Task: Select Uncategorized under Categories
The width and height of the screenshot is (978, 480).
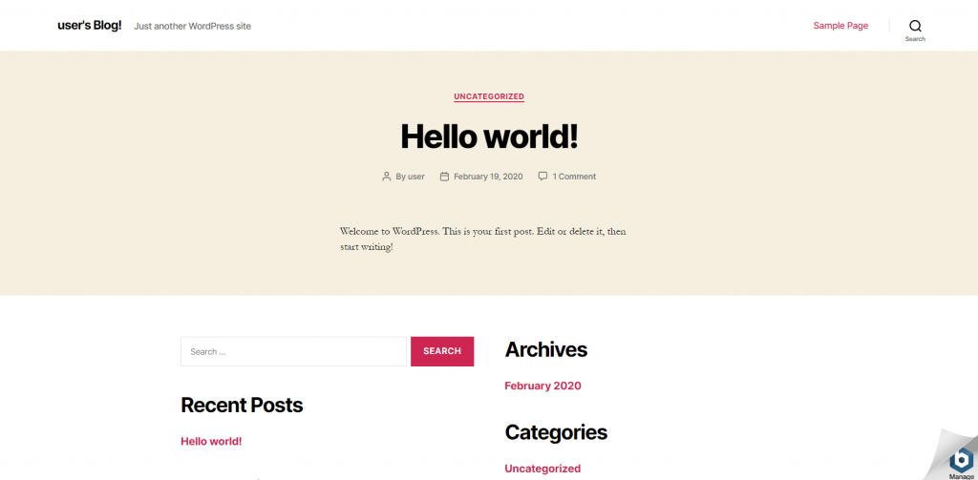Action: tap(542, 469)
